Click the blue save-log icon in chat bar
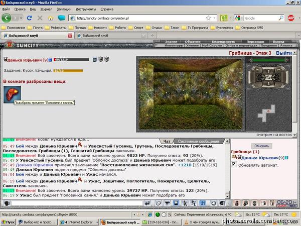The height and width of the screenshot is (226, 301). point(176,203)
